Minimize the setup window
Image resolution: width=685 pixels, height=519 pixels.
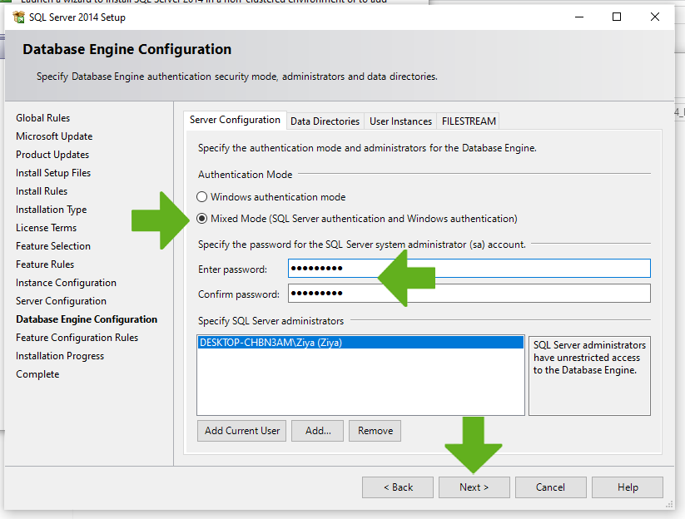pyautogui.click(x=578, y=17)
